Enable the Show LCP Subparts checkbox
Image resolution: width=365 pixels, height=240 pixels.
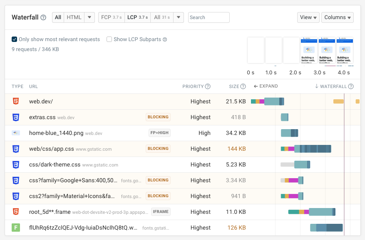[x=109, y=39]
